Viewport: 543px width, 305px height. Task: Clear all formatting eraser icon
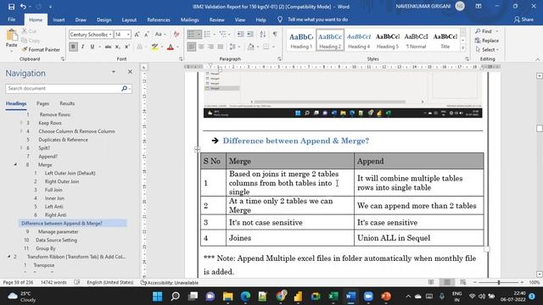[x=176, y=34]
